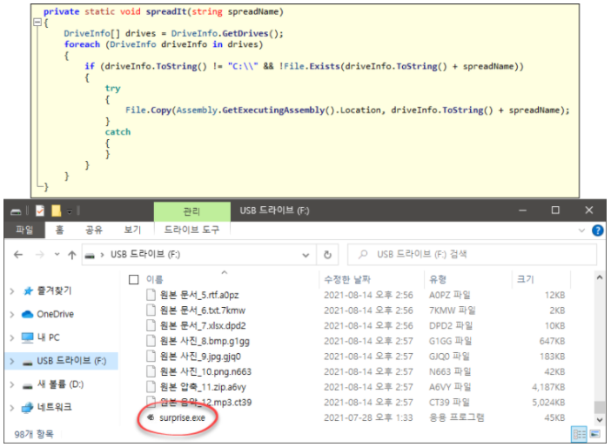Click the file list scroll up arrow
The height and width of the screenshot is (447, 611).
pyautogui.click(x=600, y=277)
